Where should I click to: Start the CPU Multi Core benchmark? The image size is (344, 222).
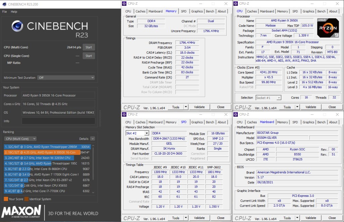[89, 47]
